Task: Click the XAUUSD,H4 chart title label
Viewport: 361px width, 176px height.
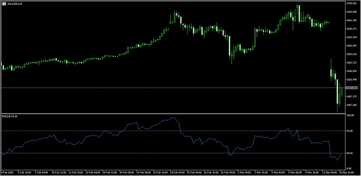Action: tap(15, 3)
